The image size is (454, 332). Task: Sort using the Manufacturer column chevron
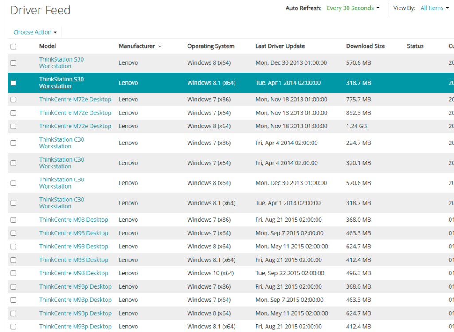160,46
